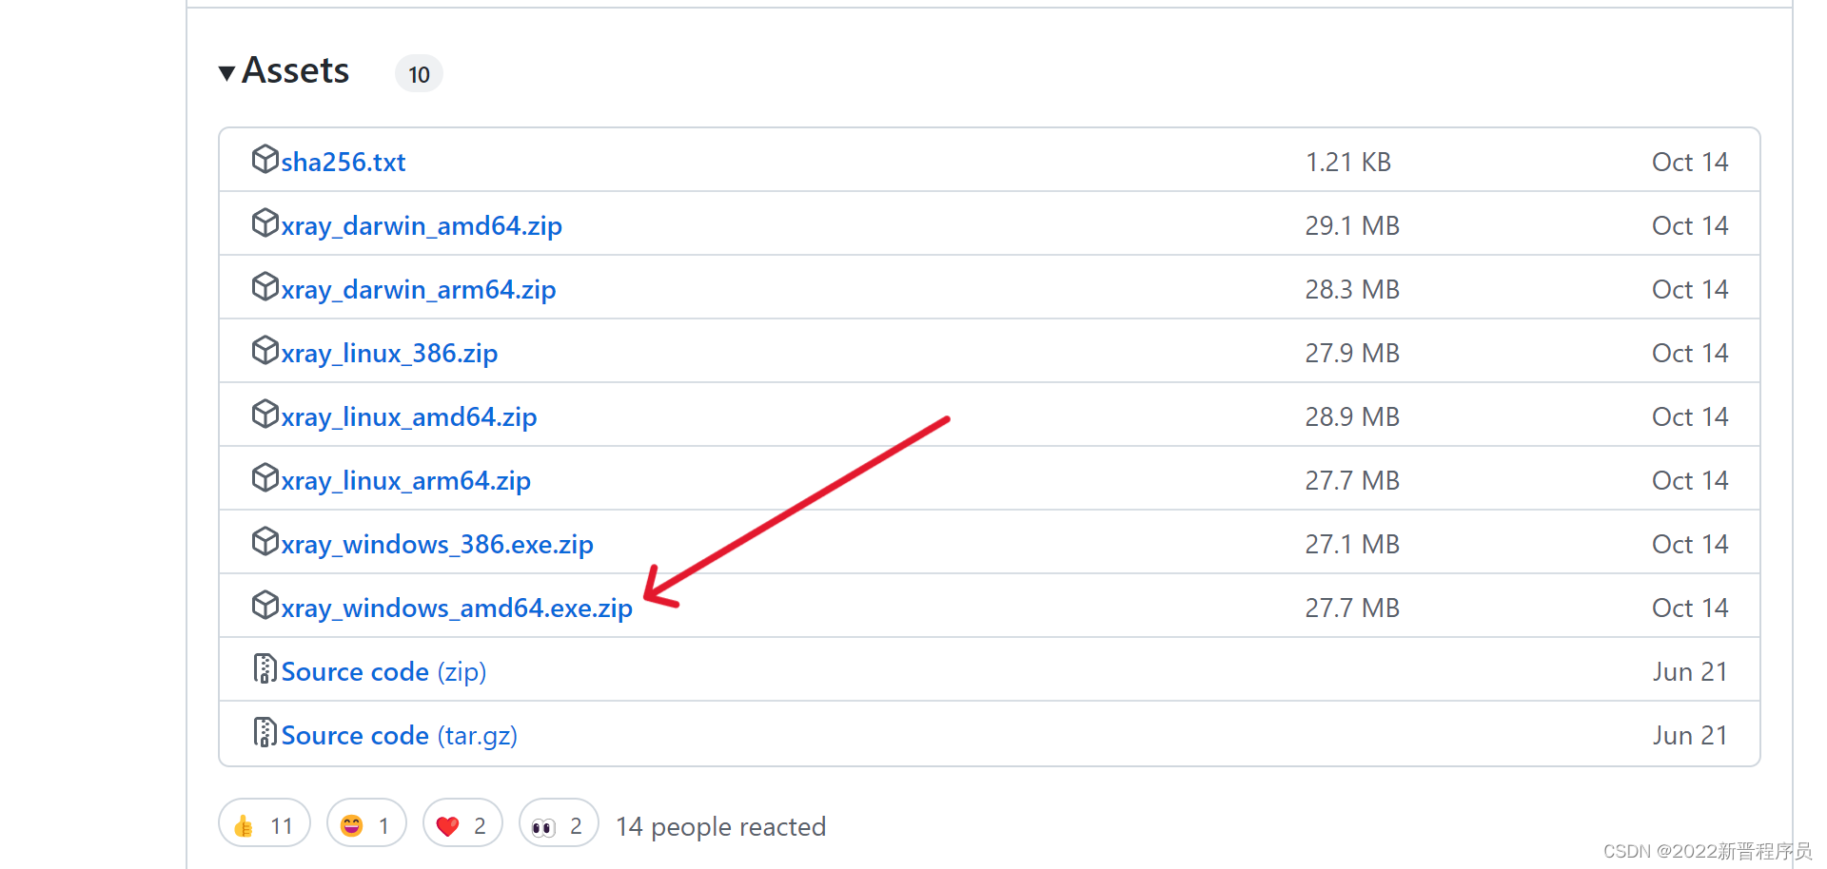Image resolution: width=1827 pixels, height=869 pixels.
Task: Click the package icon beside xray_darwin_arm64.zip
Action: pos(265,286)
